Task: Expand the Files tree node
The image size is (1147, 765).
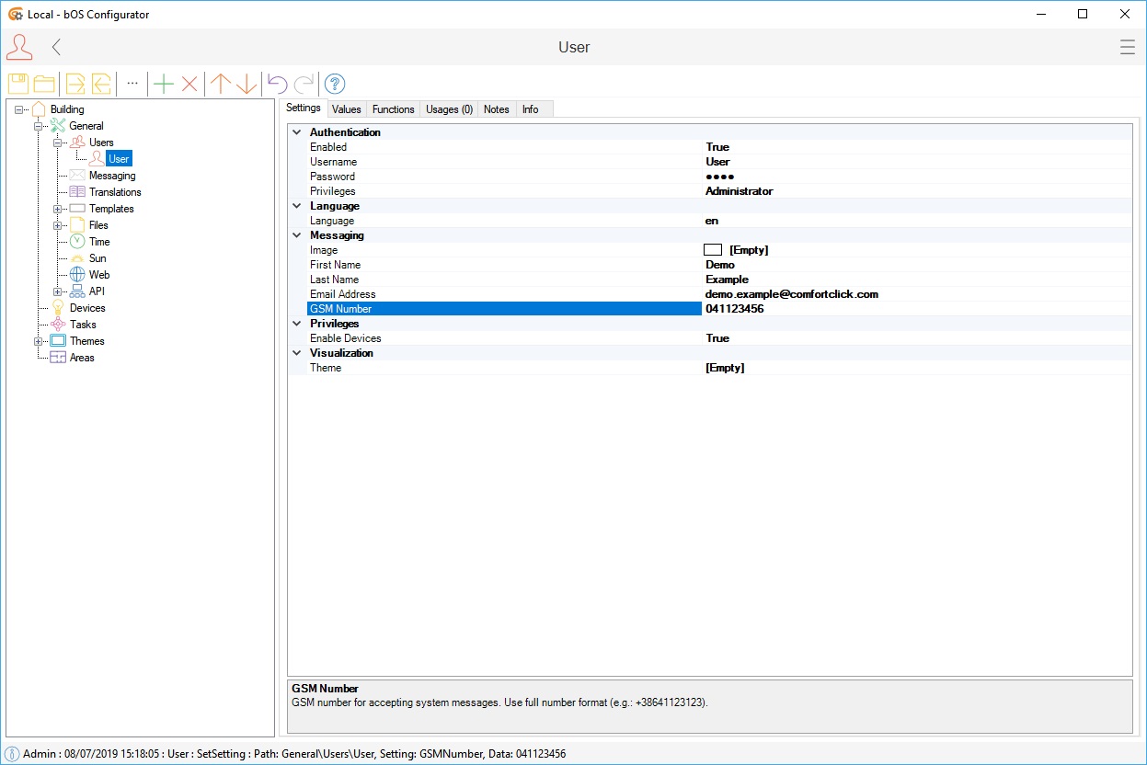Action: (x=58, y=226)
